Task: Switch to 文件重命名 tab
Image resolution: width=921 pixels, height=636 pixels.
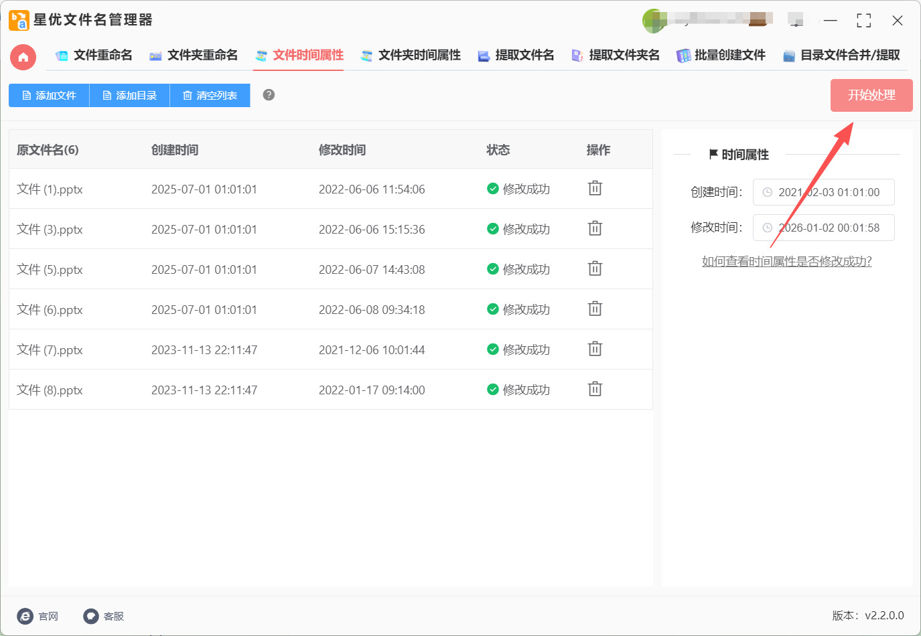Action: 94,56
